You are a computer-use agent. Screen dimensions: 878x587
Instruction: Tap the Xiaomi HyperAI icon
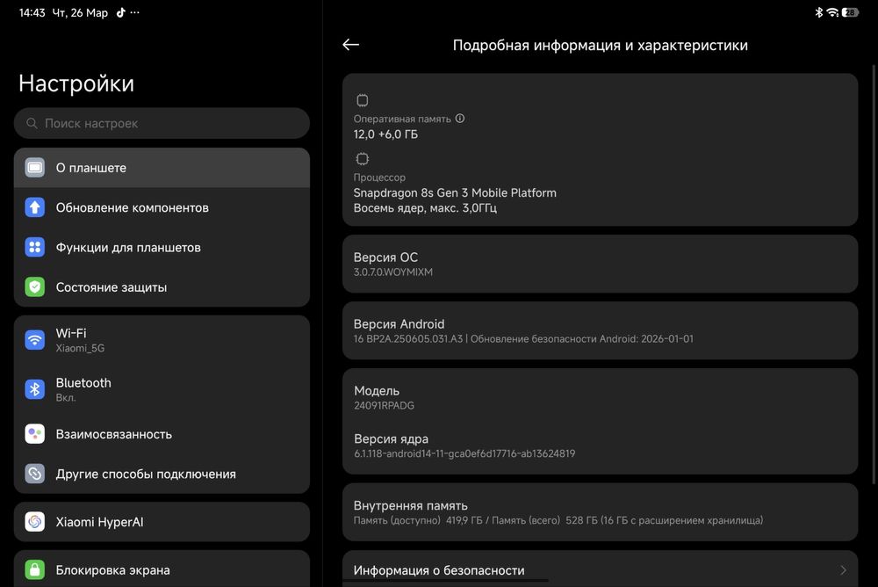(x=35, y=522)
